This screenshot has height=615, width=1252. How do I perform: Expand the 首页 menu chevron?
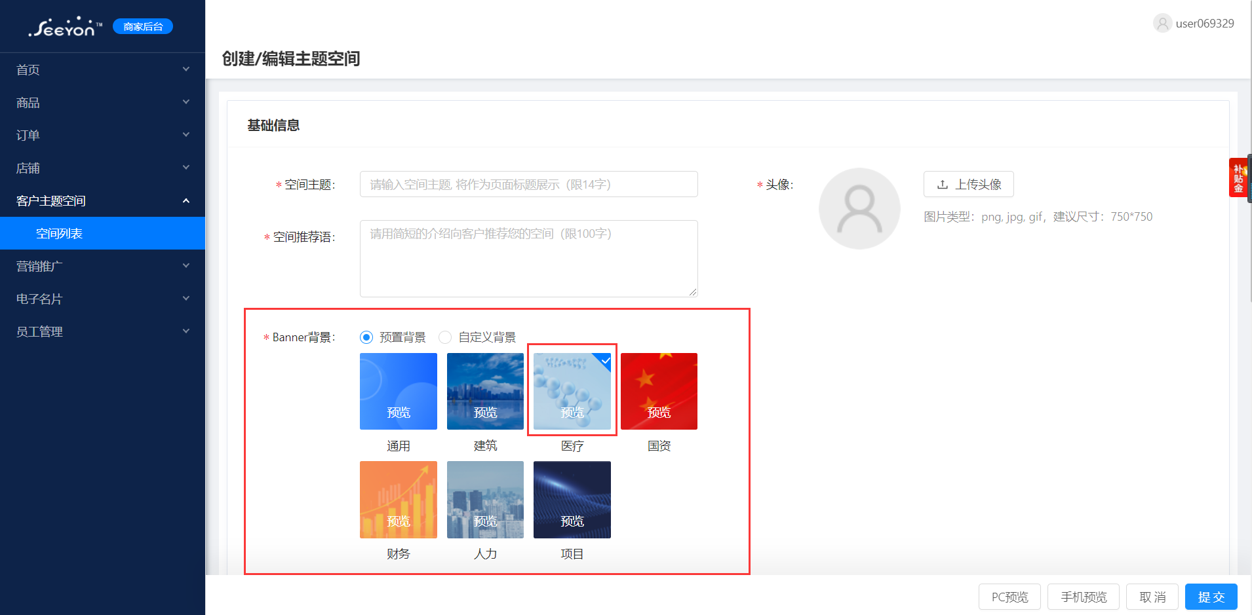(x=186, y=69)
